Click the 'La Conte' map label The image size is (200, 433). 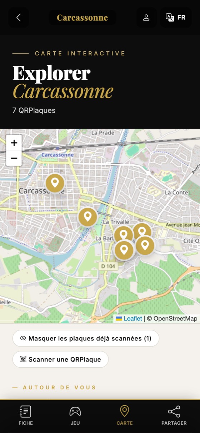tap(176, 193)
